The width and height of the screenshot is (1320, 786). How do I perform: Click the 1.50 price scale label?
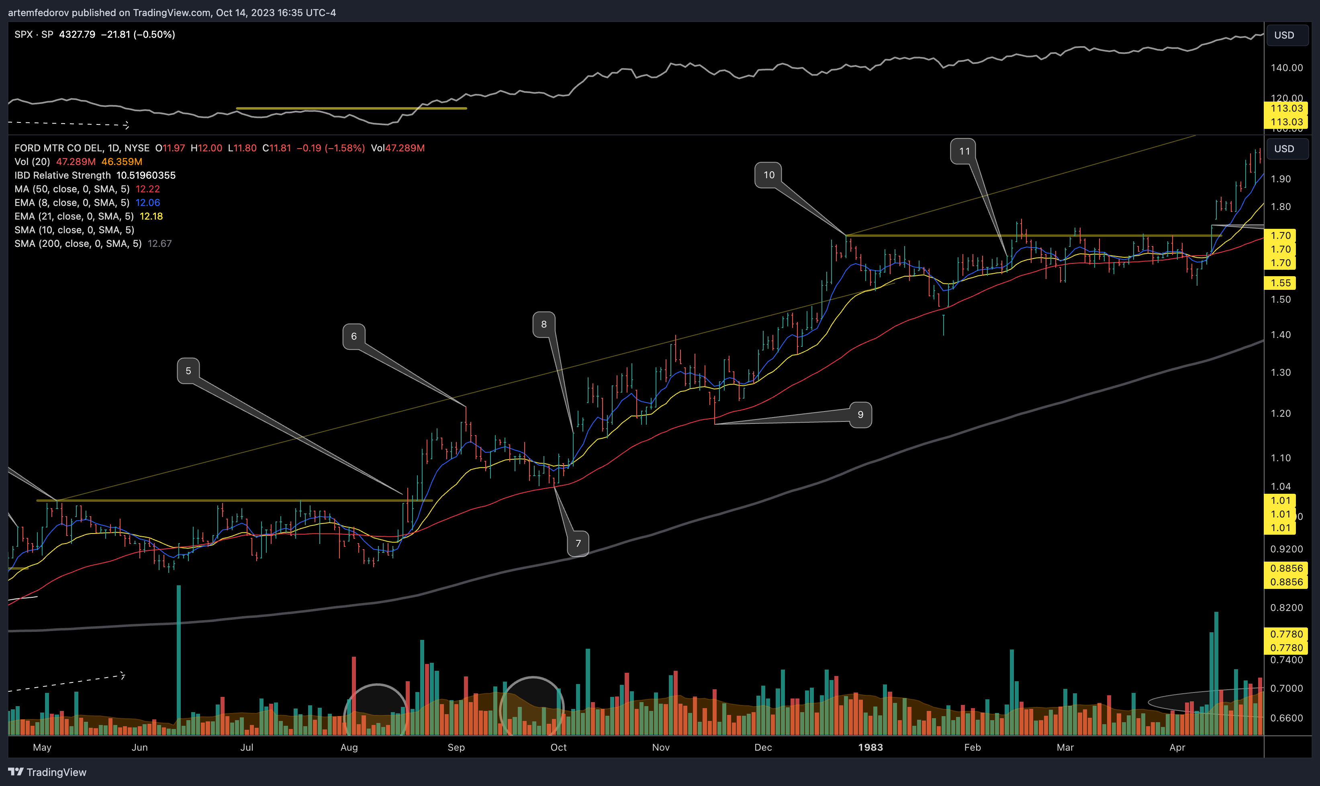click(x=1281, y=299)
